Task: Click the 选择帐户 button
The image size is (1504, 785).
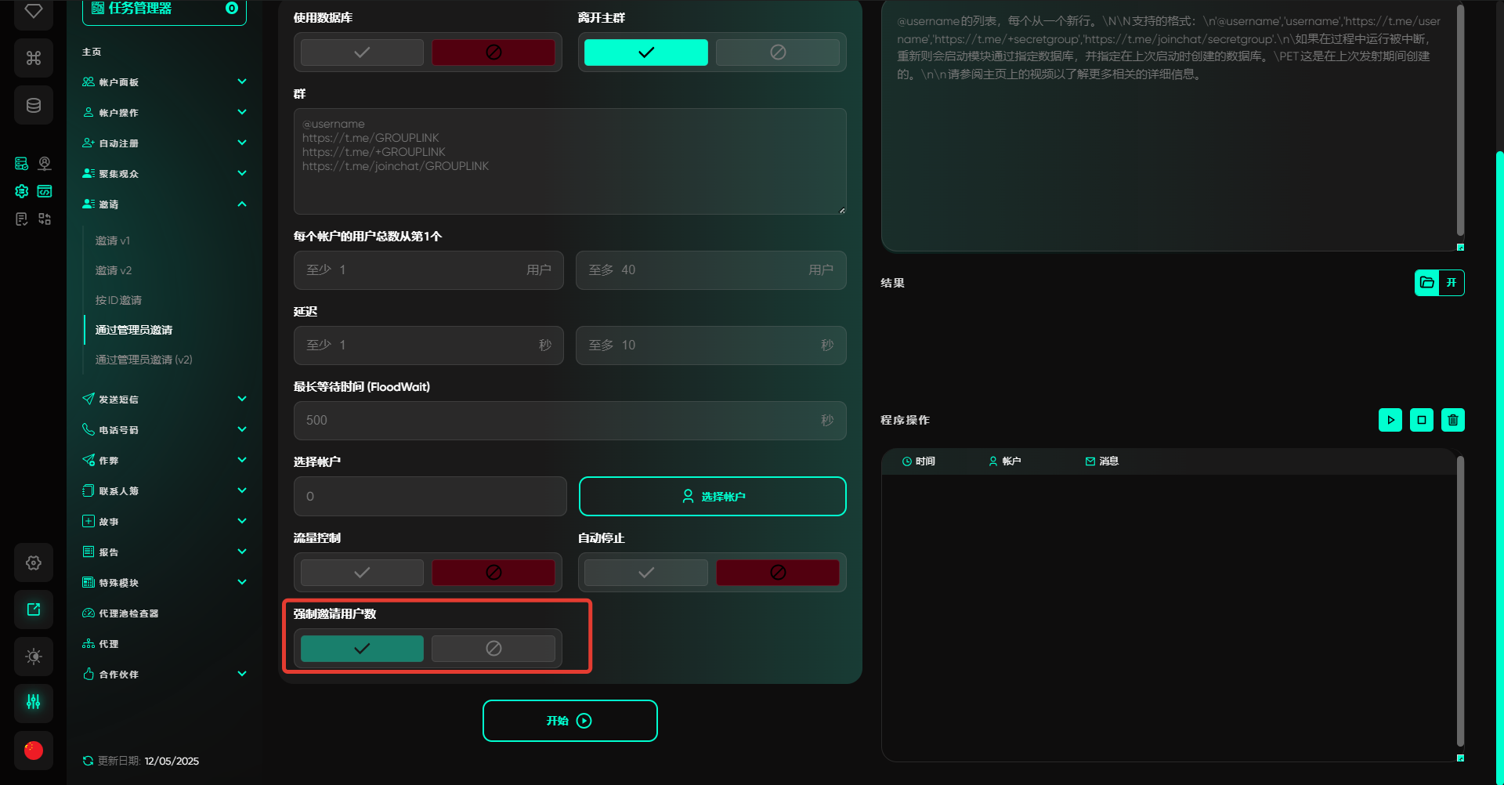Action: pos(712,497)
